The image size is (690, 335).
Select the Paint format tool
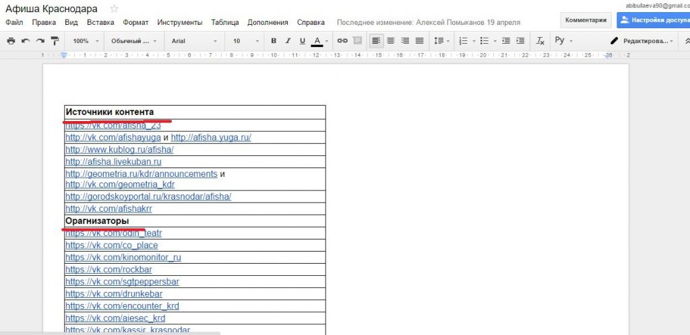(x=55, y=41)
